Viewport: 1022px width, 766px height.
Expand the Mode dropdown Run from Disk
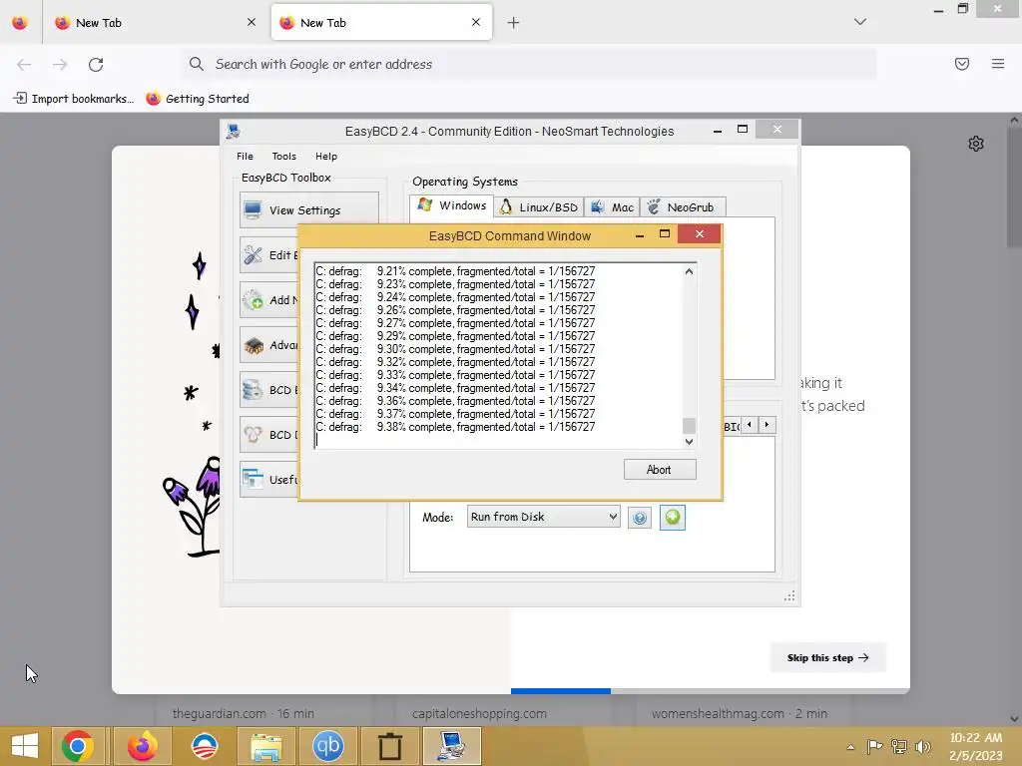tap(543, 517)
